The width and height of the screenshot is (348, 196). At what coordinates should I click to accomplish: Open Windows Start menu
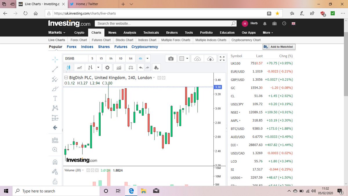(6, 191)
